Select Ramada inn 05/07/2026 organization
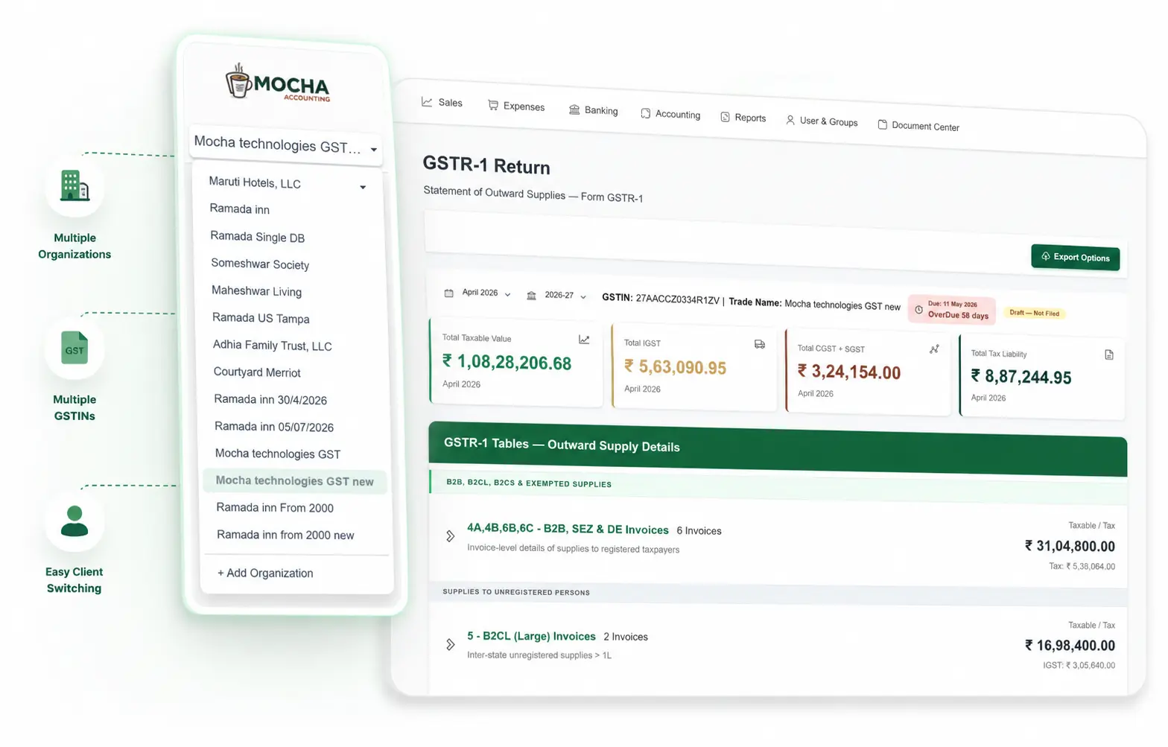Image resolution: width=1168 pixels, height=747 pixels. click(274, 427)
